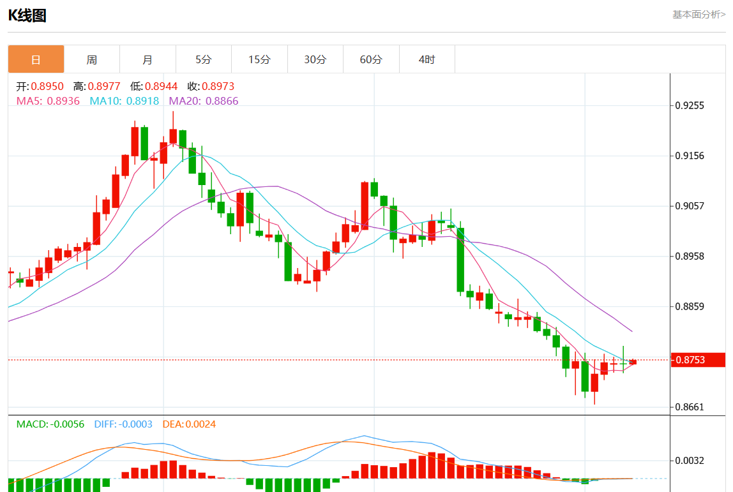Open the 4时 interval tab
The image size is (733, 492).
pyautogui.click(x=427, y=59)
